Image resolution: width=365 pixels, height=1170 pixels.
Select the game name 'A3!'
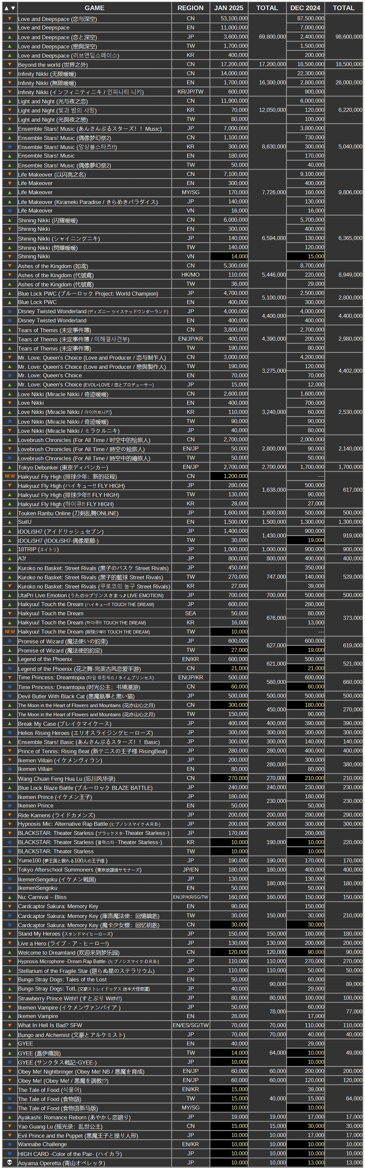pyautogui.click(x=22, y=558)
